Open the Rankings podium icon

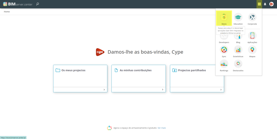pyautogui.click(x=224, y=64)
